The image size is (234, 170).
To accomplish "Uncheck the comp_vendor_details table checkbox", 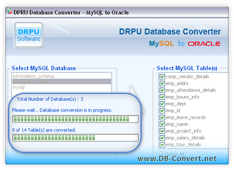I will [x=162, y=76].
